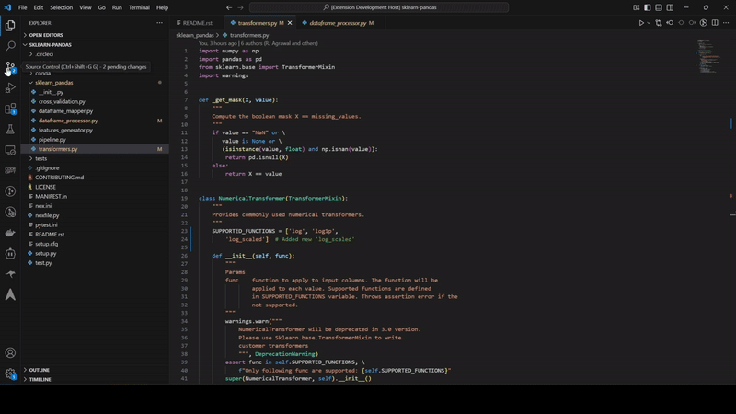The image size is (736, 414).
Task: Open dataframe_processor.py in the explorer tree
Action: click(x=68, y=121)
